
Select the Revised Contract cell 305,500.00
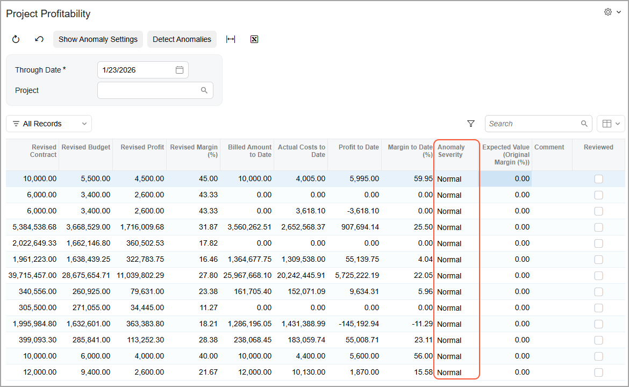coord(33,307)
